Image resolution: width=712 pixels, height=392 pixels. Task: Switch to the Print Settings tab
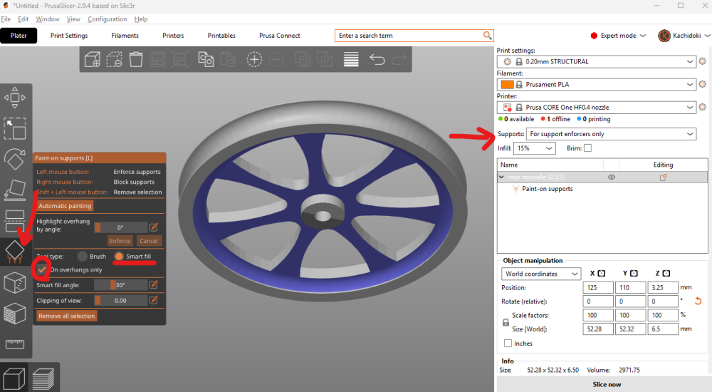[x=69, y=36]
